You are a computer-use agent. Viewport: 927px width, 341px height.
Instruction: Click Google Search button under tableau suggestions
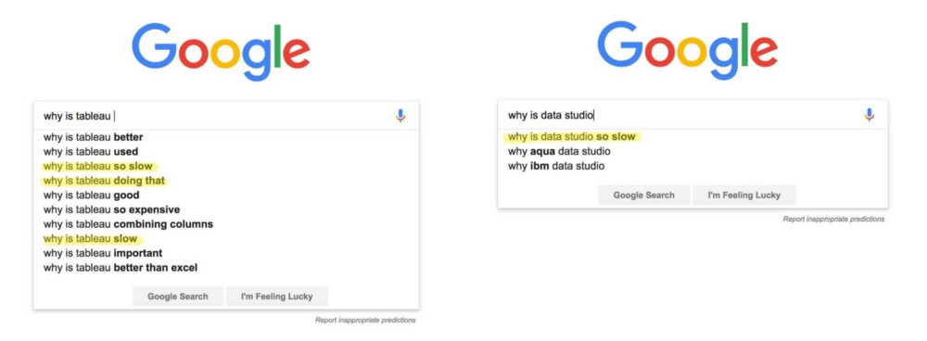pos(178,297)
